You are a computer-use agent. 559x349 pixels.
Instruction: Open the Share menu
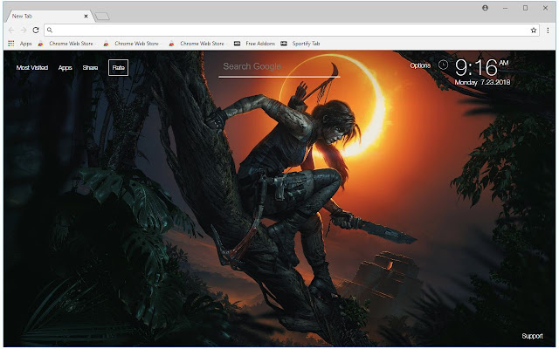(x=90, y=68)
